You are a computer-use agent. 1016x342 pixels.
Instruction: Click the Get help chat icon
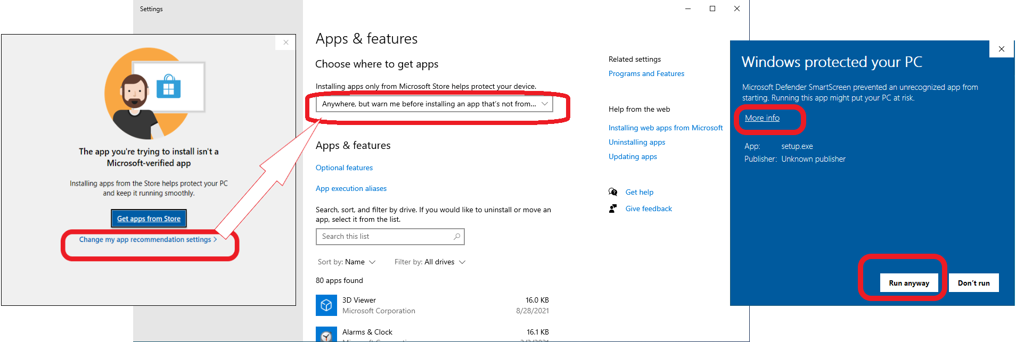point(613,192)
